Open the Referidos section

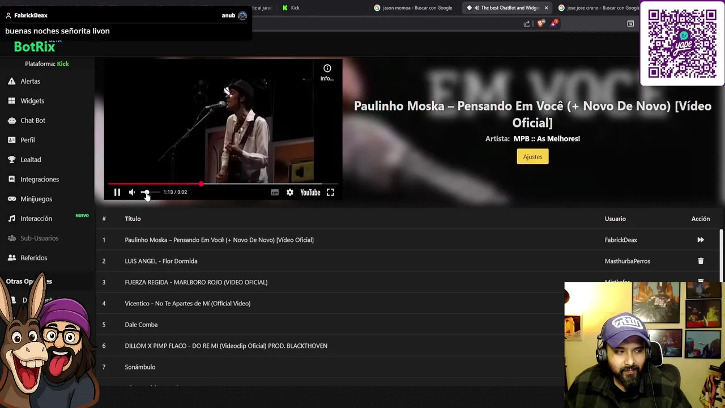[x=34, y=258]
